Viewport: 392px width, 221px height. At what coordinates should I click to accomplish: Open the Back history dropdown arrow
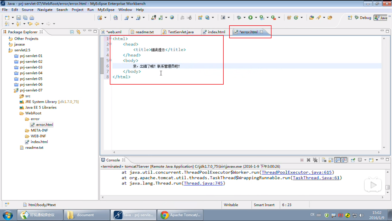(x=42, y=24)
